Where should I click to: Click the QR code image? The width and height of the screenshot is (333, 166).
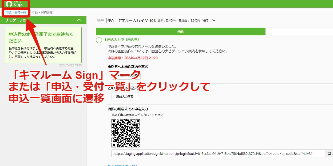[126, 133]
